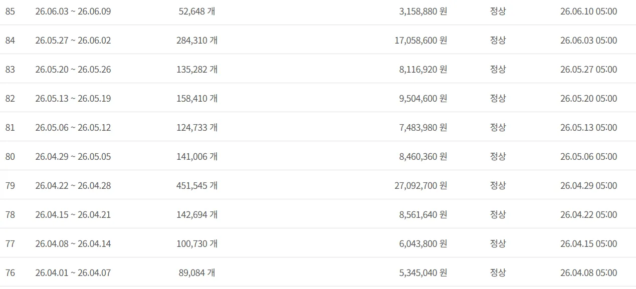Select quantity 100,730 개
The width and height of the screenshot is (636, 289).
tap(197, 243)
